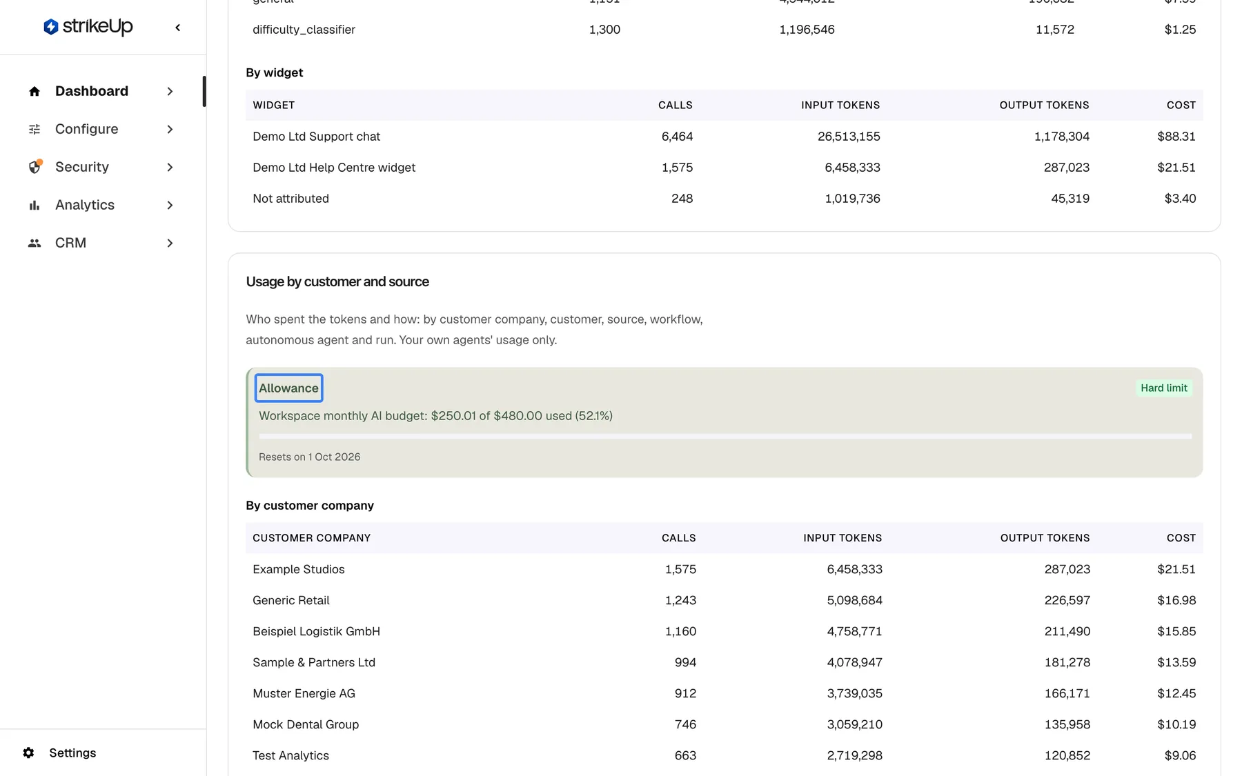Click the Usage by customer and source heading
The image size is (1242, 776).
point(337,281)
